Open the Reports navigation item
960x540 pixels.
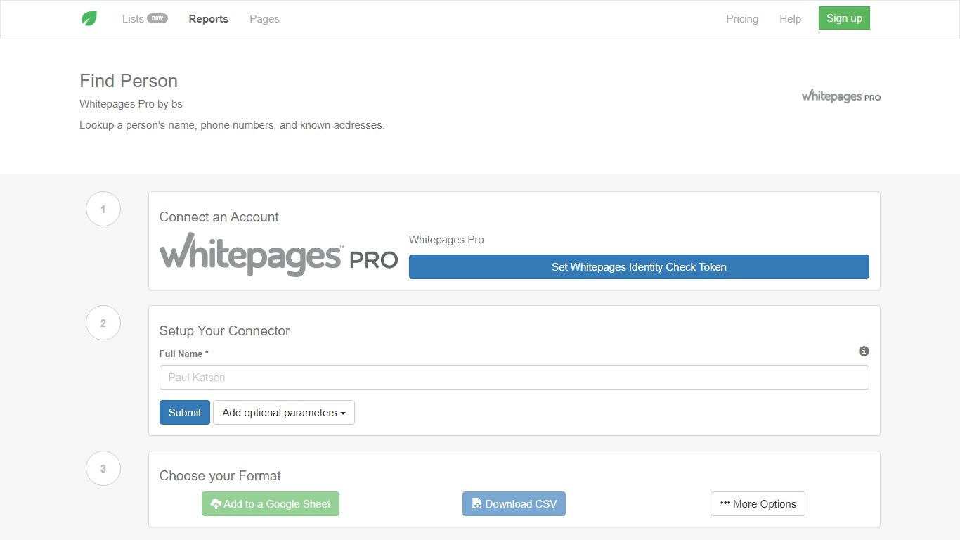[x=209, y=19]
